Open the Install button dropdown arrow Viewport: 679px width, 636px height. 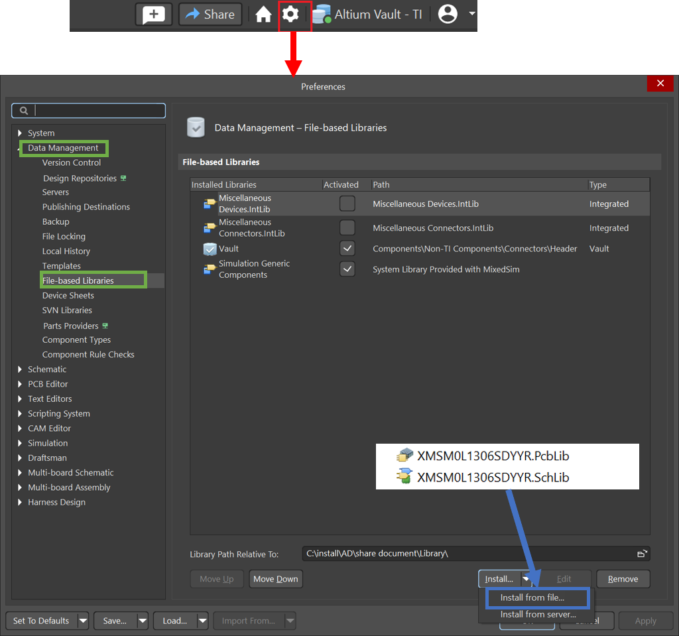[526, 579]
